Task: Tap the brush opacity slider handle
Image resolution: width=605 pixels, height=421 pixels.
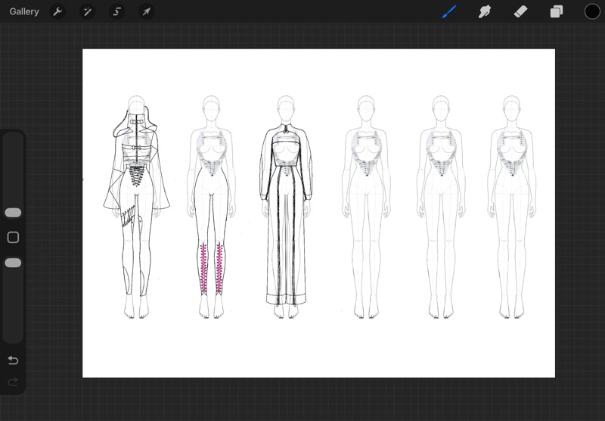Action: click(x=13, y=263)
